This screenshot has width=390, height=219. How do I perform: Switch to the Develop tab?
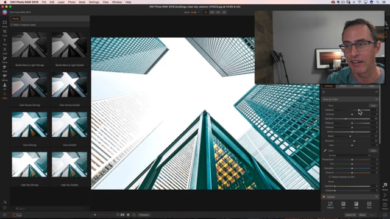pos(328,86)
